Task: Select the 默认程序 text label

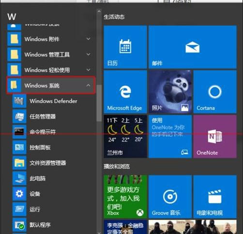Action: pyautogui.click(x=40, y=225)
